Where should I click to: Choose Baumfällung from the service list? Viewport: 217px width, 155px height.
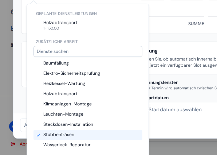pyautogui.click(x=88, y=63)
